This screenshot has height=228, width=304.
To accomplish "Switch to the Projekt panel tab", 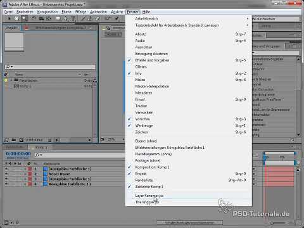I will click(x=11, y=28).
